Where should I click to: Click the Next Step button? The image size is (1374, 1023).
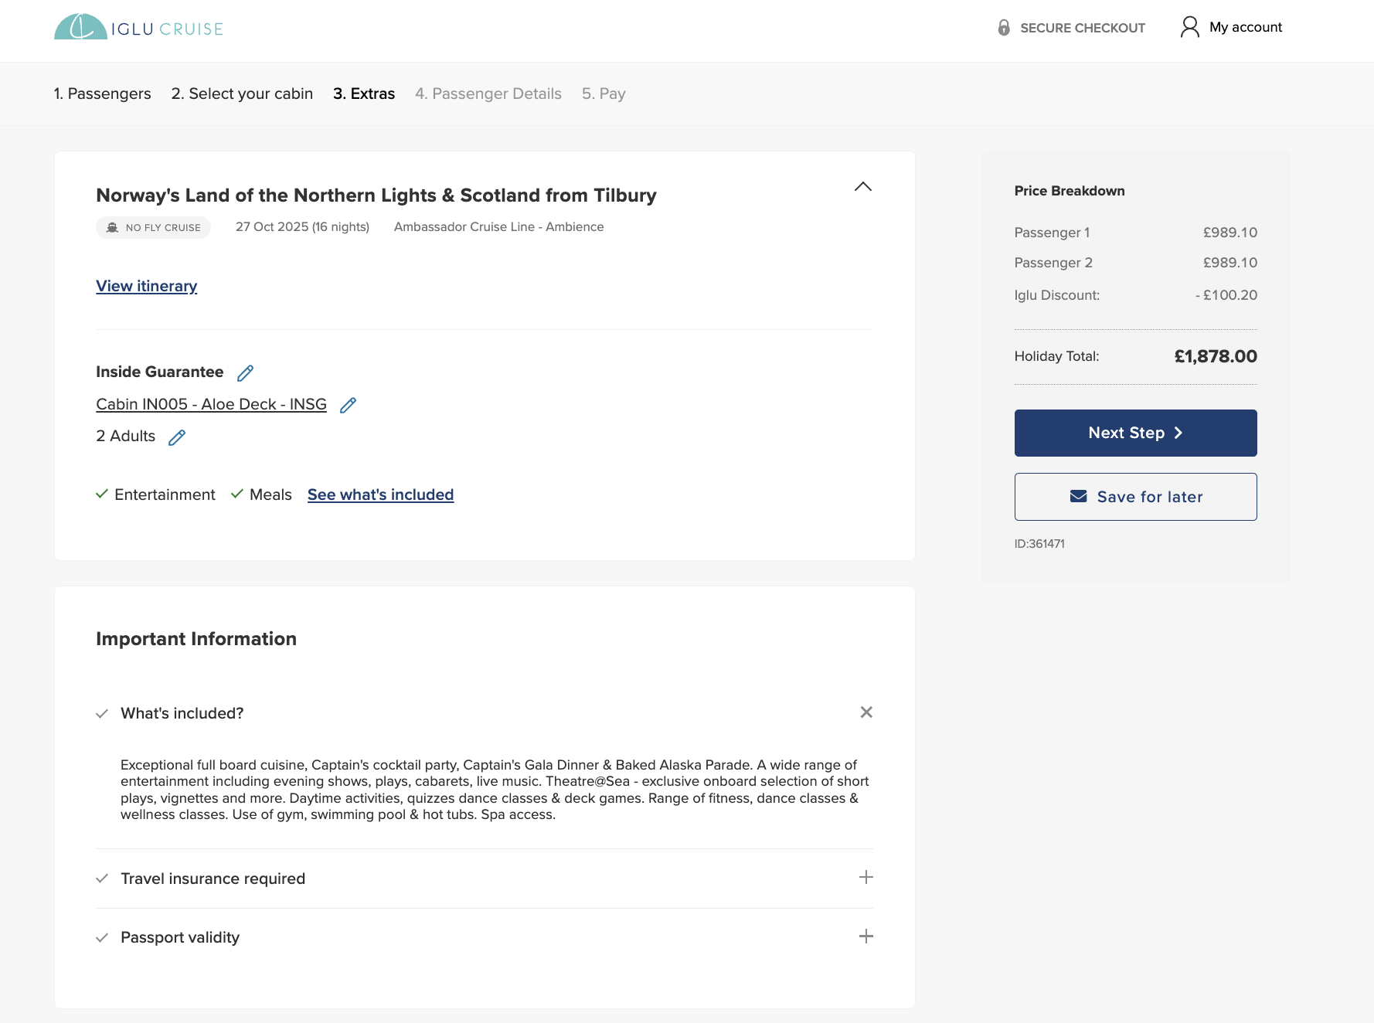[x=1135, y=433]
